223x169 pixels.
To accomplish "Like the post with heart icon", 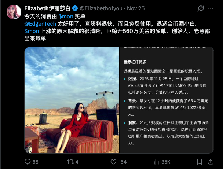I will tap(113, 162).
